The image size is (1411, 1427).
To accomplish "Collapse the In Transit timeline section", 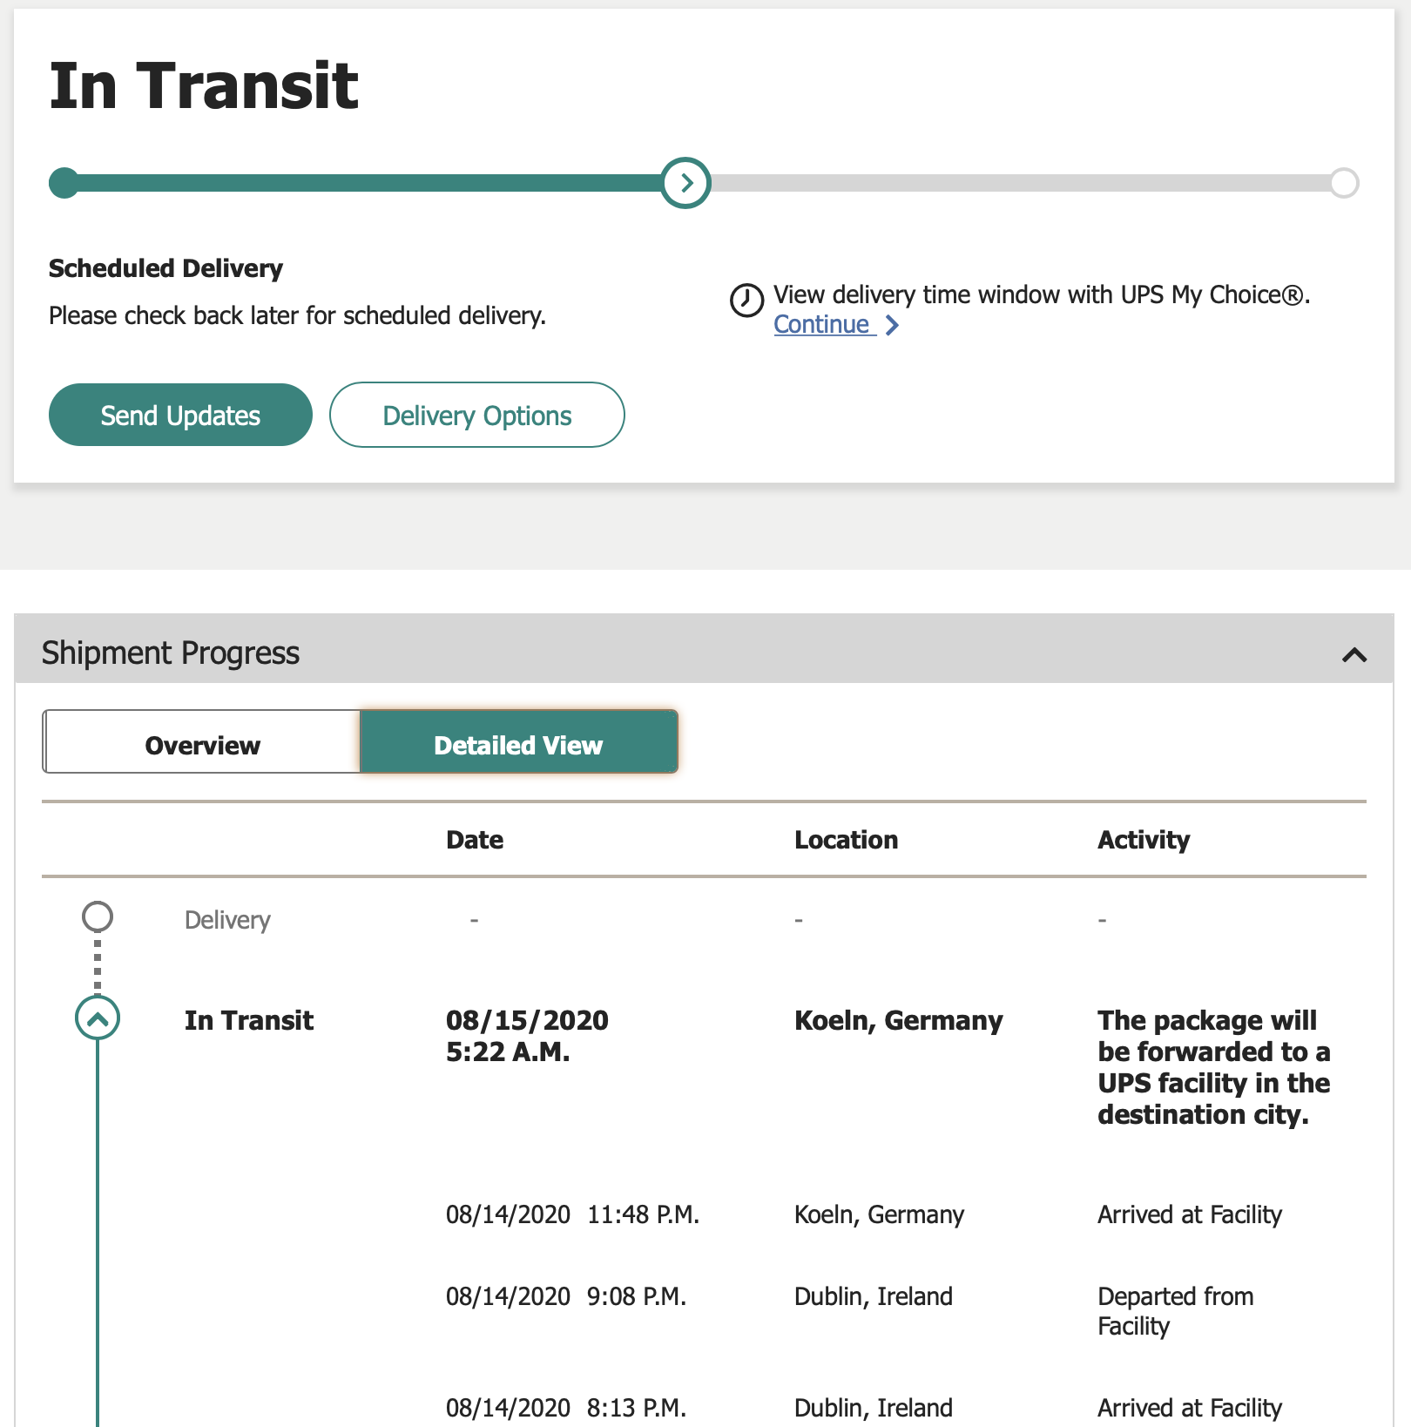I will [98, 1018].
